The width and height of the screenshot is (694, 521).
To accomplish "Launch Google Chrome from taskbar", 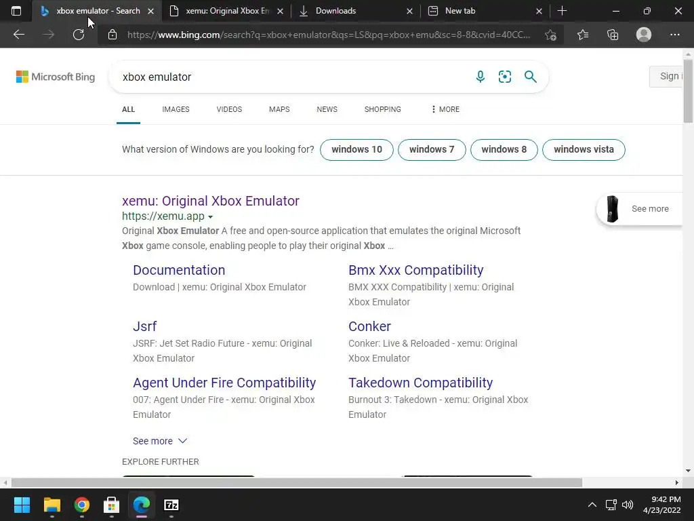I will 82,505.
